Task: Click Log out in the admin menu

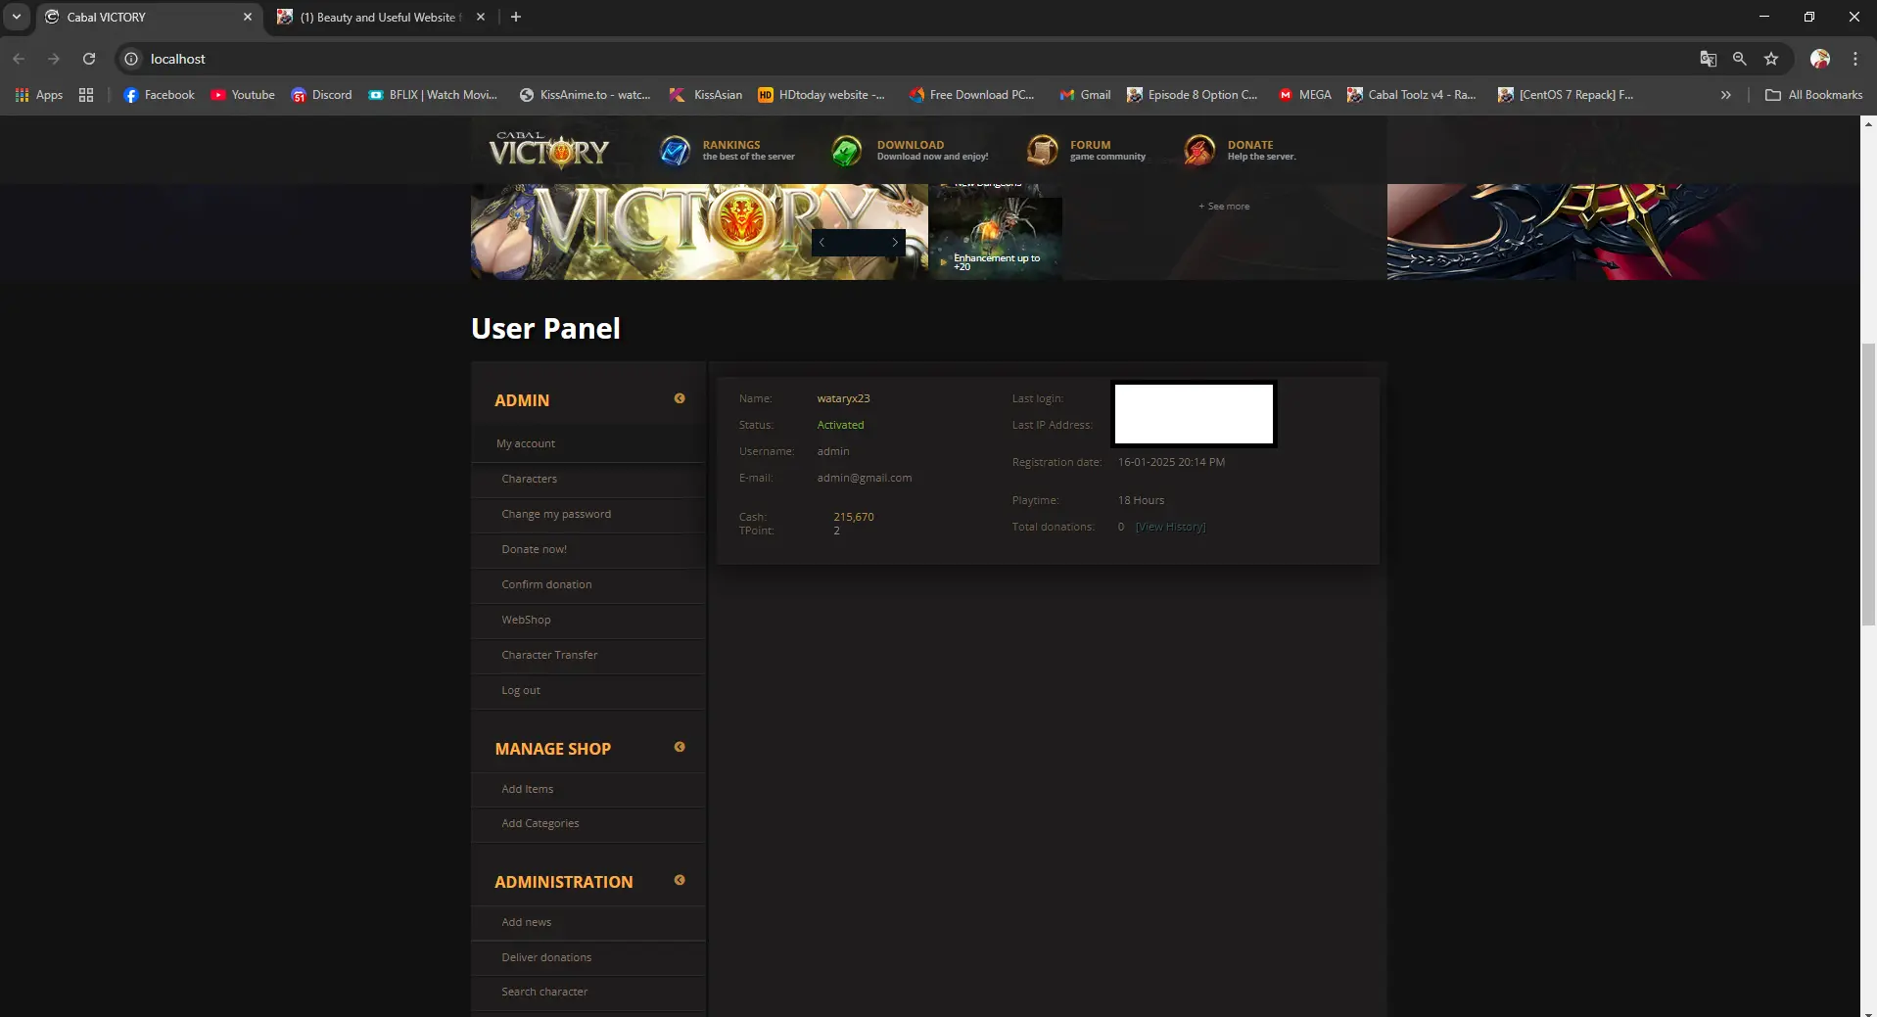Action: (x=521, y=690)
